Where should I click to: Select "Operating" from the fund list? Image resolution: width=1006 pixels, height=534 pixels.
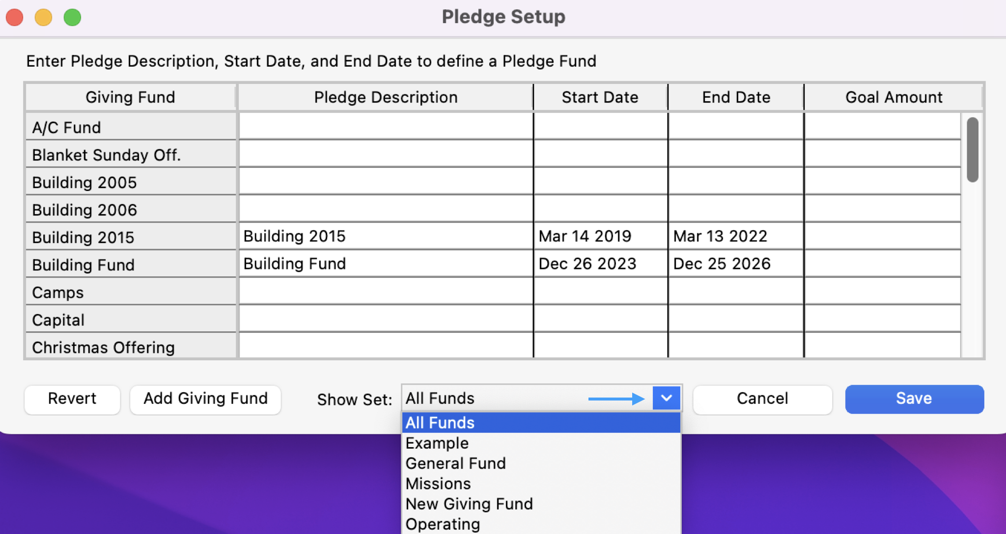point(442,523)
